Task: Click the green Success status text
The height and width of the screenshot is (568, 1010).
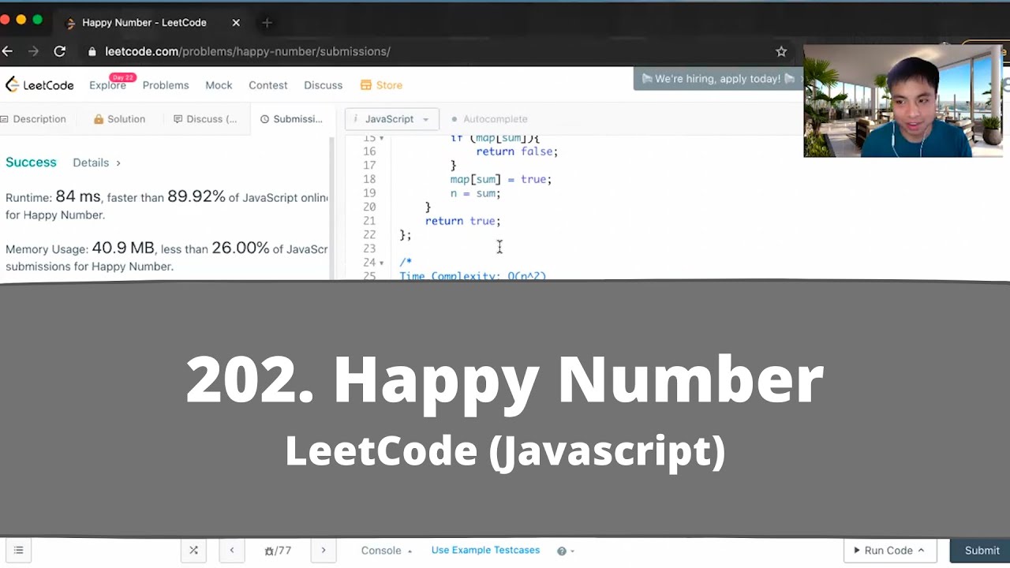Action: [x=31, y=162]
